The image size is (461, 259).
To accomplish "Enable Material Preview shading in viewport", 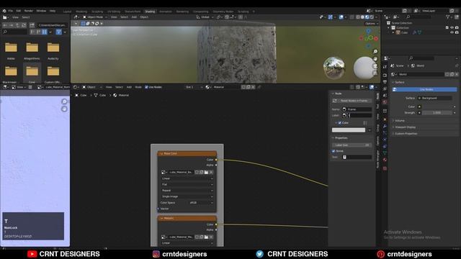I will coord(367,17).
